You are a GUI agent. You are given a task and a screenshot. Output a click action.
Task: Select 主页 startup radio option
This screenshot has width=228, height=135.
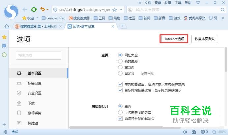coord(120,106)
